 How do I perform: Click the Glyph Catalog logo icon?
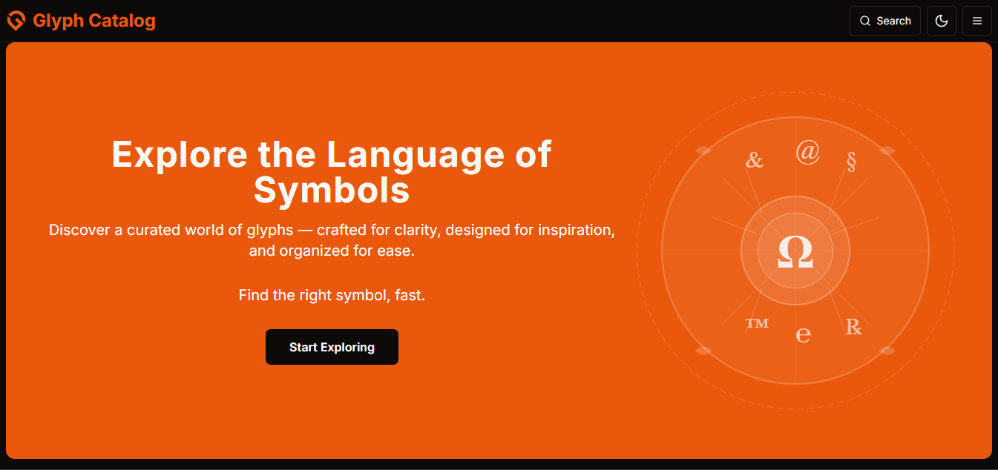pyautogui.click(x=16, y=21)
